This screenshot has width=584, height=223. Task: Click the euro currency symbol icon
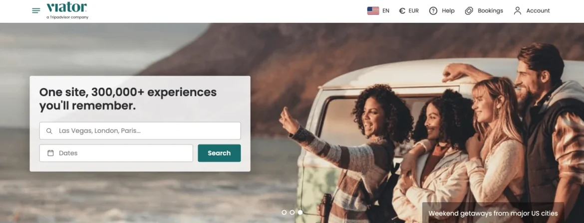click(402, 11)
